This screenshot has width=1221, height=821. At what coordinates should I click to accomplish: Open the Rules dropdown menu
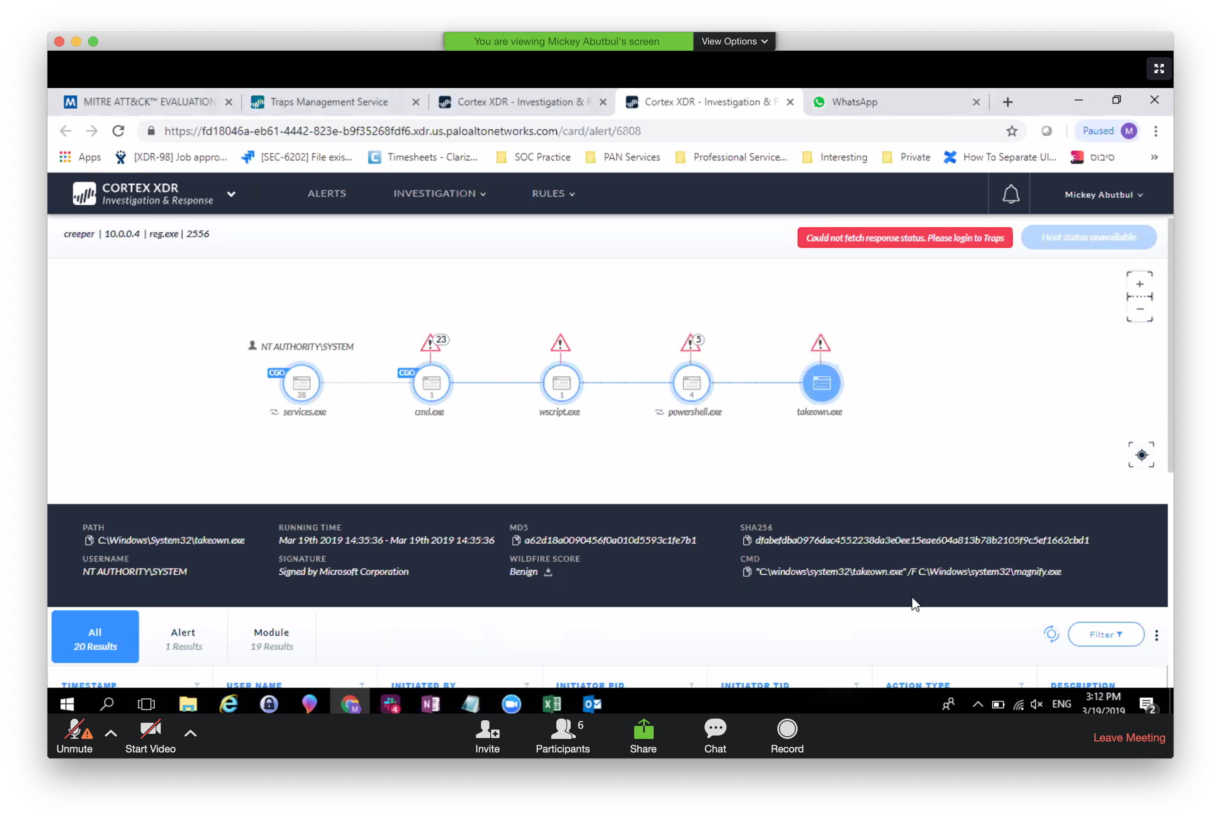552,194
